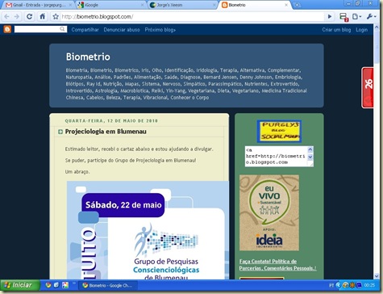This screenshot has width=383, height=294.
Task: Close the Gmail tab
Action: [x=71, y=5]
